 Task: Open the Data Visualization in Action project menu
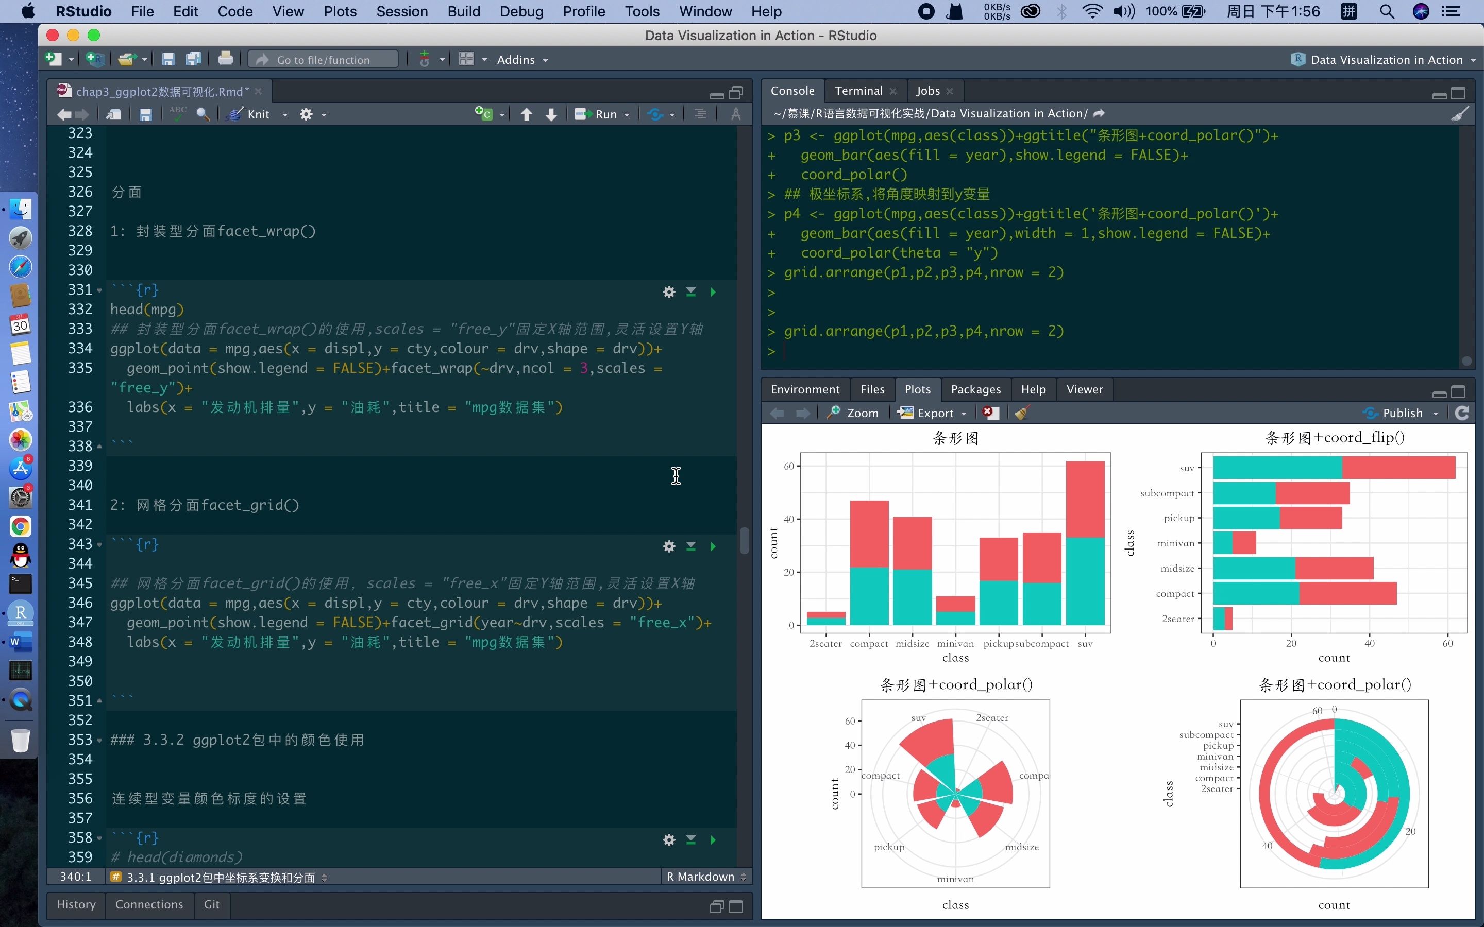[1383, 59]
